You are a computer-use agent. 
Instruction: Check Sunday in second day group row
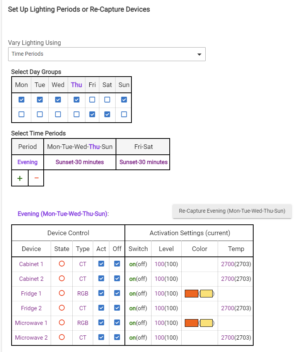tap(124, 114)
